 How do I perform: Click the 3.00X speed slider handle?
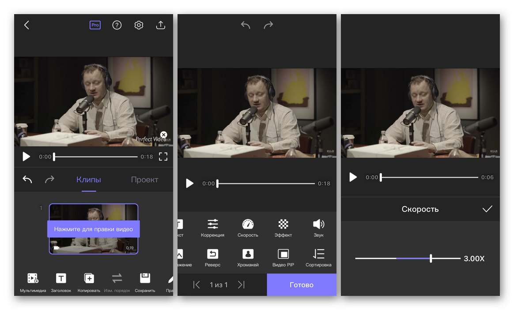(x=431, y=258)
